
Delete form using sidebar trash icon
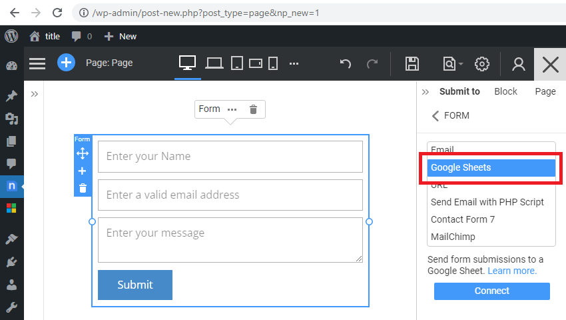pos(83,188)
